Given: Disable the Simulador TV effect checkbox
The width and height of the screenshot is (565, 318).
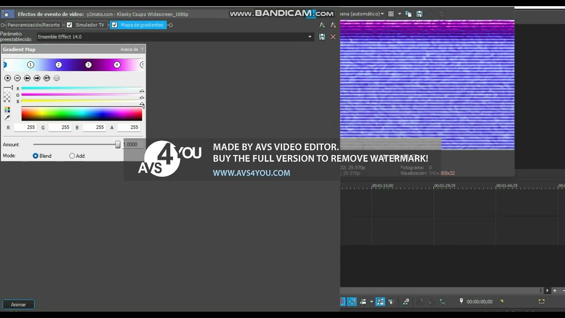Looking at the screenshot, I should (69, 25).
